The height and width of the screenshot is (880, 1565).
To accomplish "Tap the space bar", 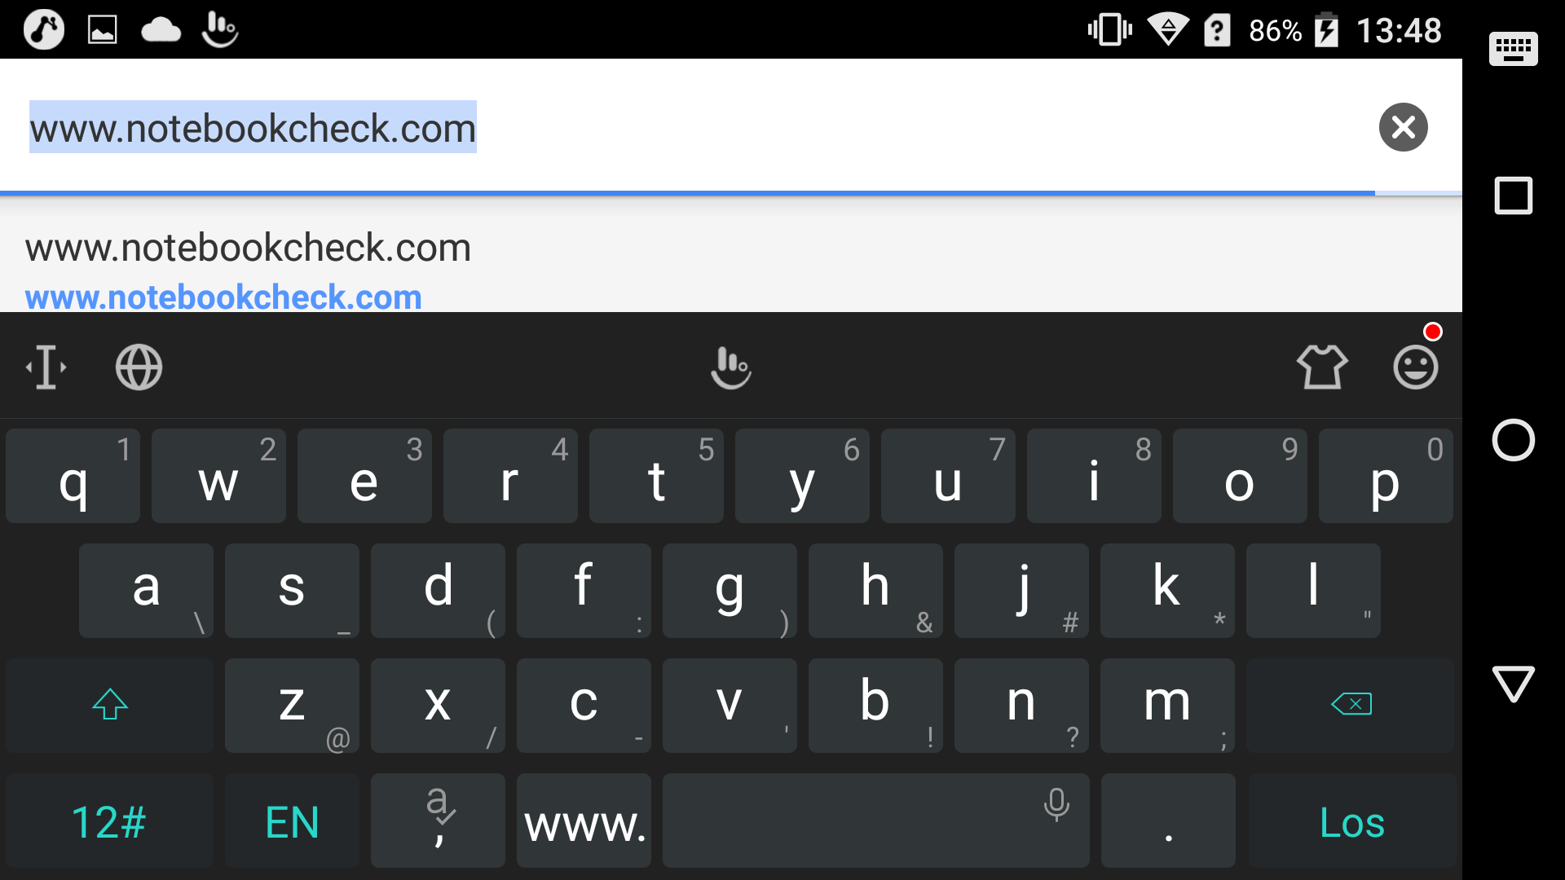I will (875, 821).
